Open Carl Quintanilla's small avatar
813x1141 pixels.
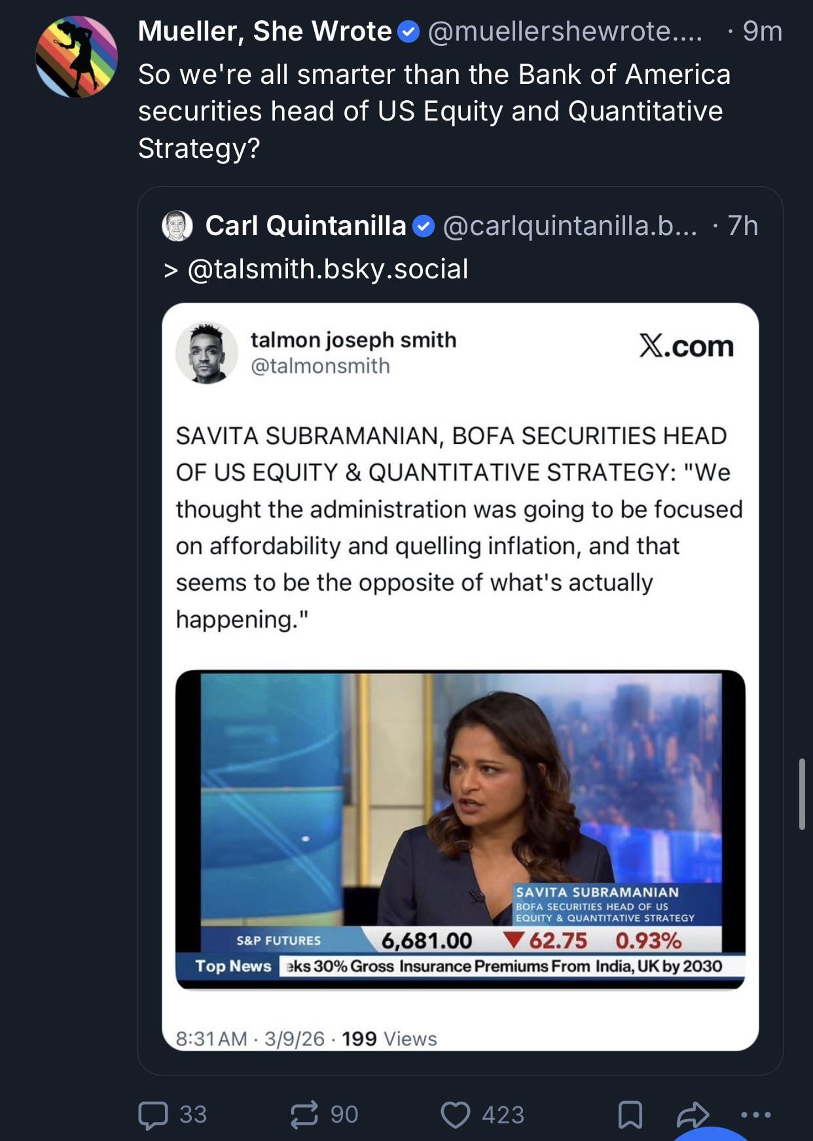[177, 226]
